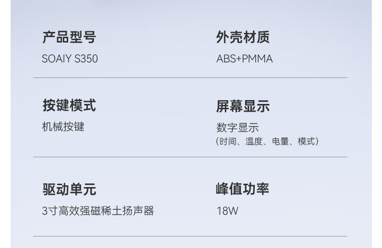Click the 产品型号 heading
This screenshot has width=382, height=248.
pos(69,37)
